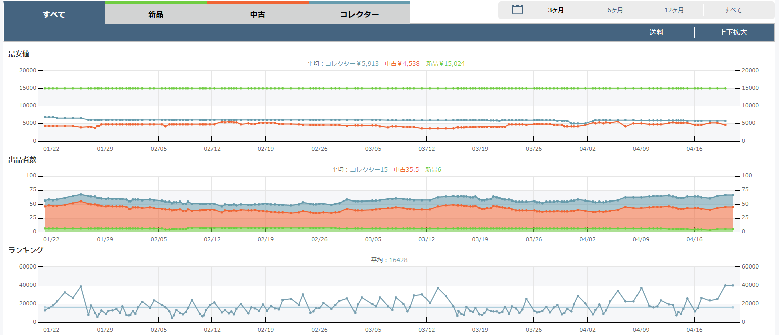
Task: Click the 03/12 marker on ランキング axis
Action: [427, 330]
